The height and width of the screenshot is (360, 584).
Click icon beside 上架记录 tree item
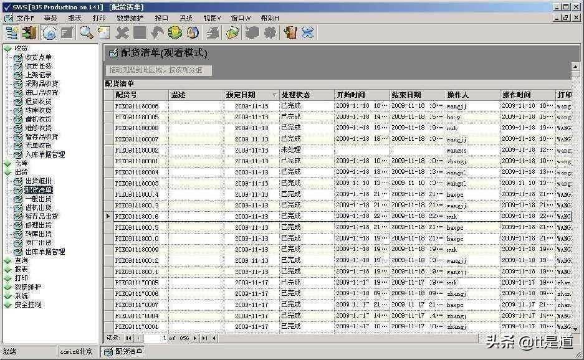[x=18, y=75]
